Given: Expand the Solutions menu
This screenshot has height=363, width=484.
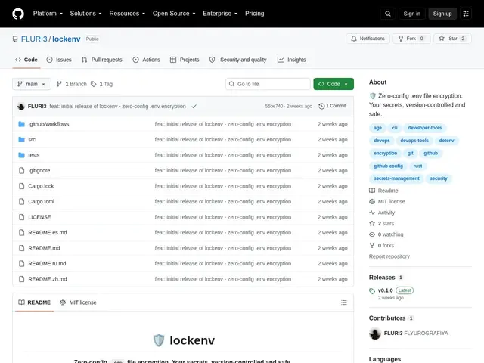Looking at the screenshot, I should pos(85,14).
